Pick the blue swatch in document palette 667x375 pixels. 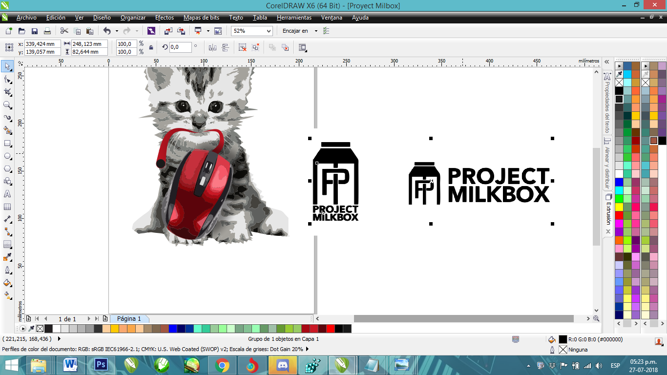pos(173,329)
